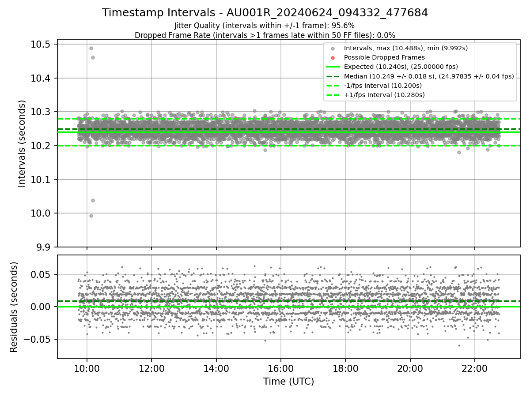The height and width of the screenshot is (397, 530).
Task: Click the '16:00' x-axis tick label
Action: (280, 368)
